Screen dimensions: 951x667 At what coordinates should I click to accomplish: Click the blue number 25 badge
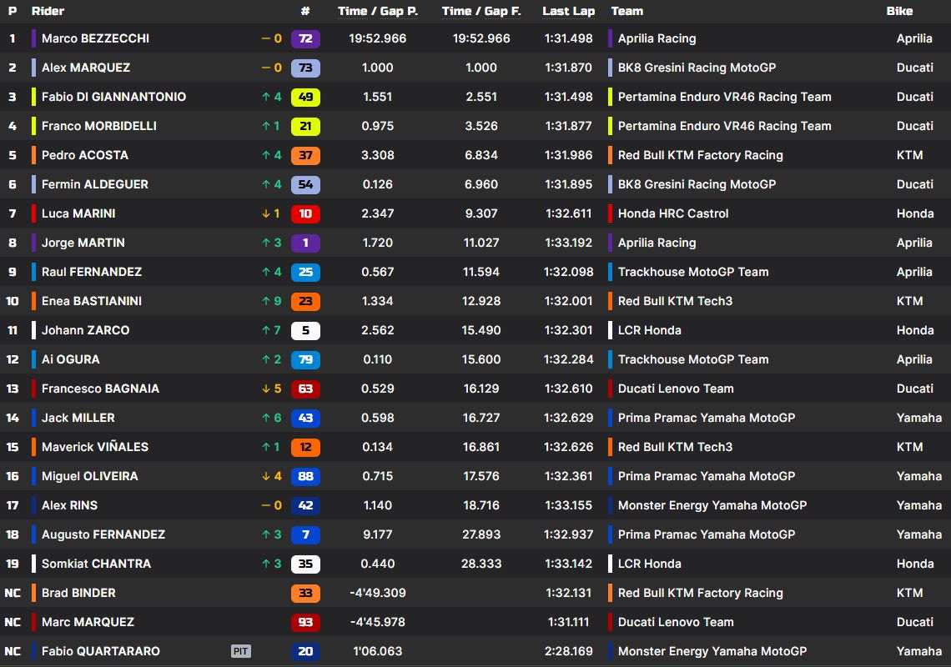305,273
